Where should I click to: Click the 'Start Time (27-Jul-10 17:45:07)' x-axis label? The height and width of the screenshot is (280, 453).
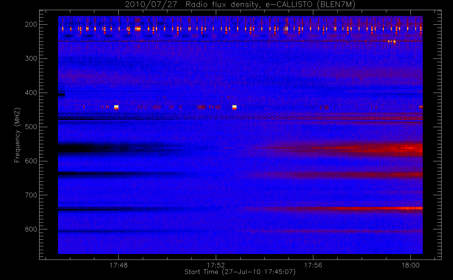[x=240, y=272]
